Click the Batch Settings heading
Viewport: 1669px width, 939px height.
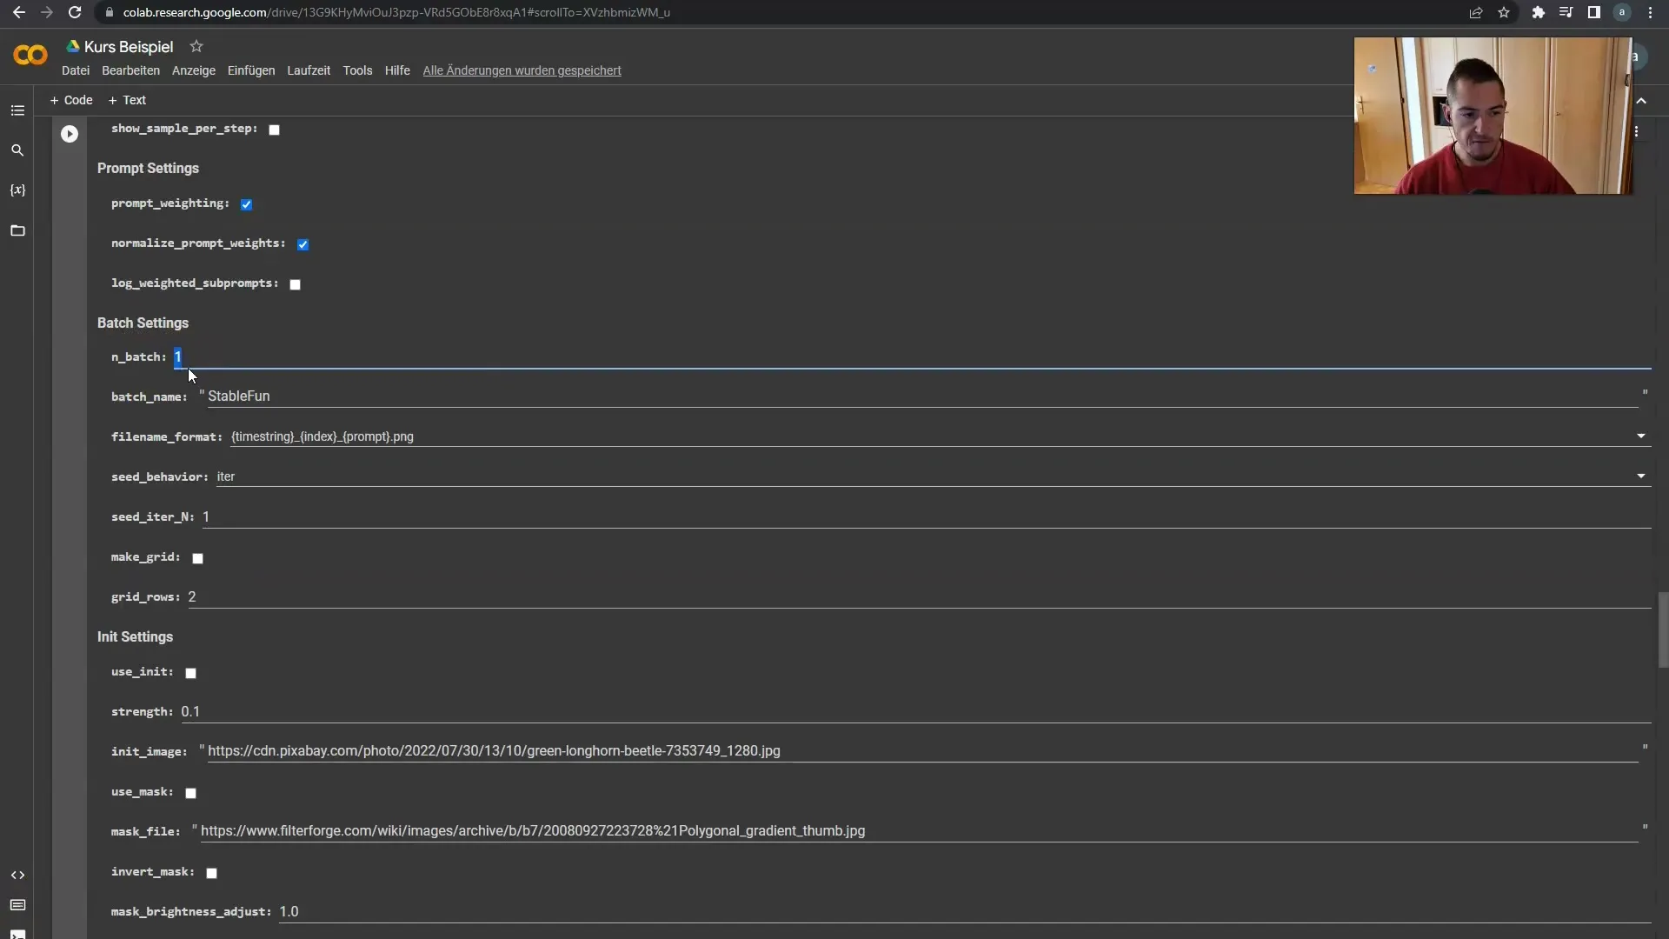(143, 323)
